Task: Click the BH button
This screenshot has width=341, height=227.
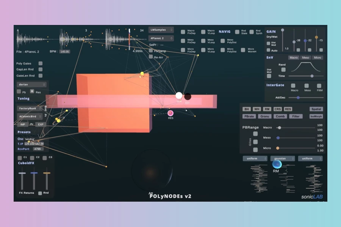Action: coord(247,109)
